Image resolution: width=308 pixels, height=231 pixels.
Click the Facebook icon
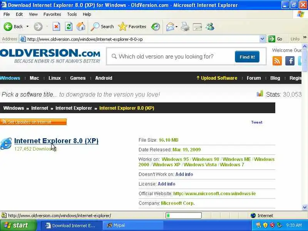pos(290,61)
